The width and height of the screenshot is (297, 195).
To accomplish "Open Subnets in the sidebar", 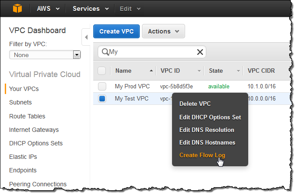I will coord(20,102).
